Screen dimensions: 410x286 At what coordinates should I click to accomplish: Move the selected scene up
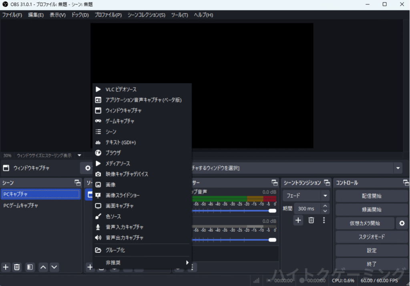pyautogui.click(x=43, y=267)
